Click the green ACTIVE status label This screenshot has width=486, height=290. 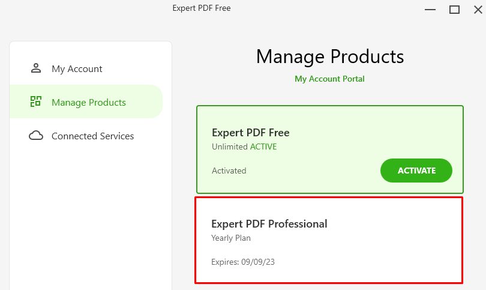pyautogui.click(x=263, y=147)
